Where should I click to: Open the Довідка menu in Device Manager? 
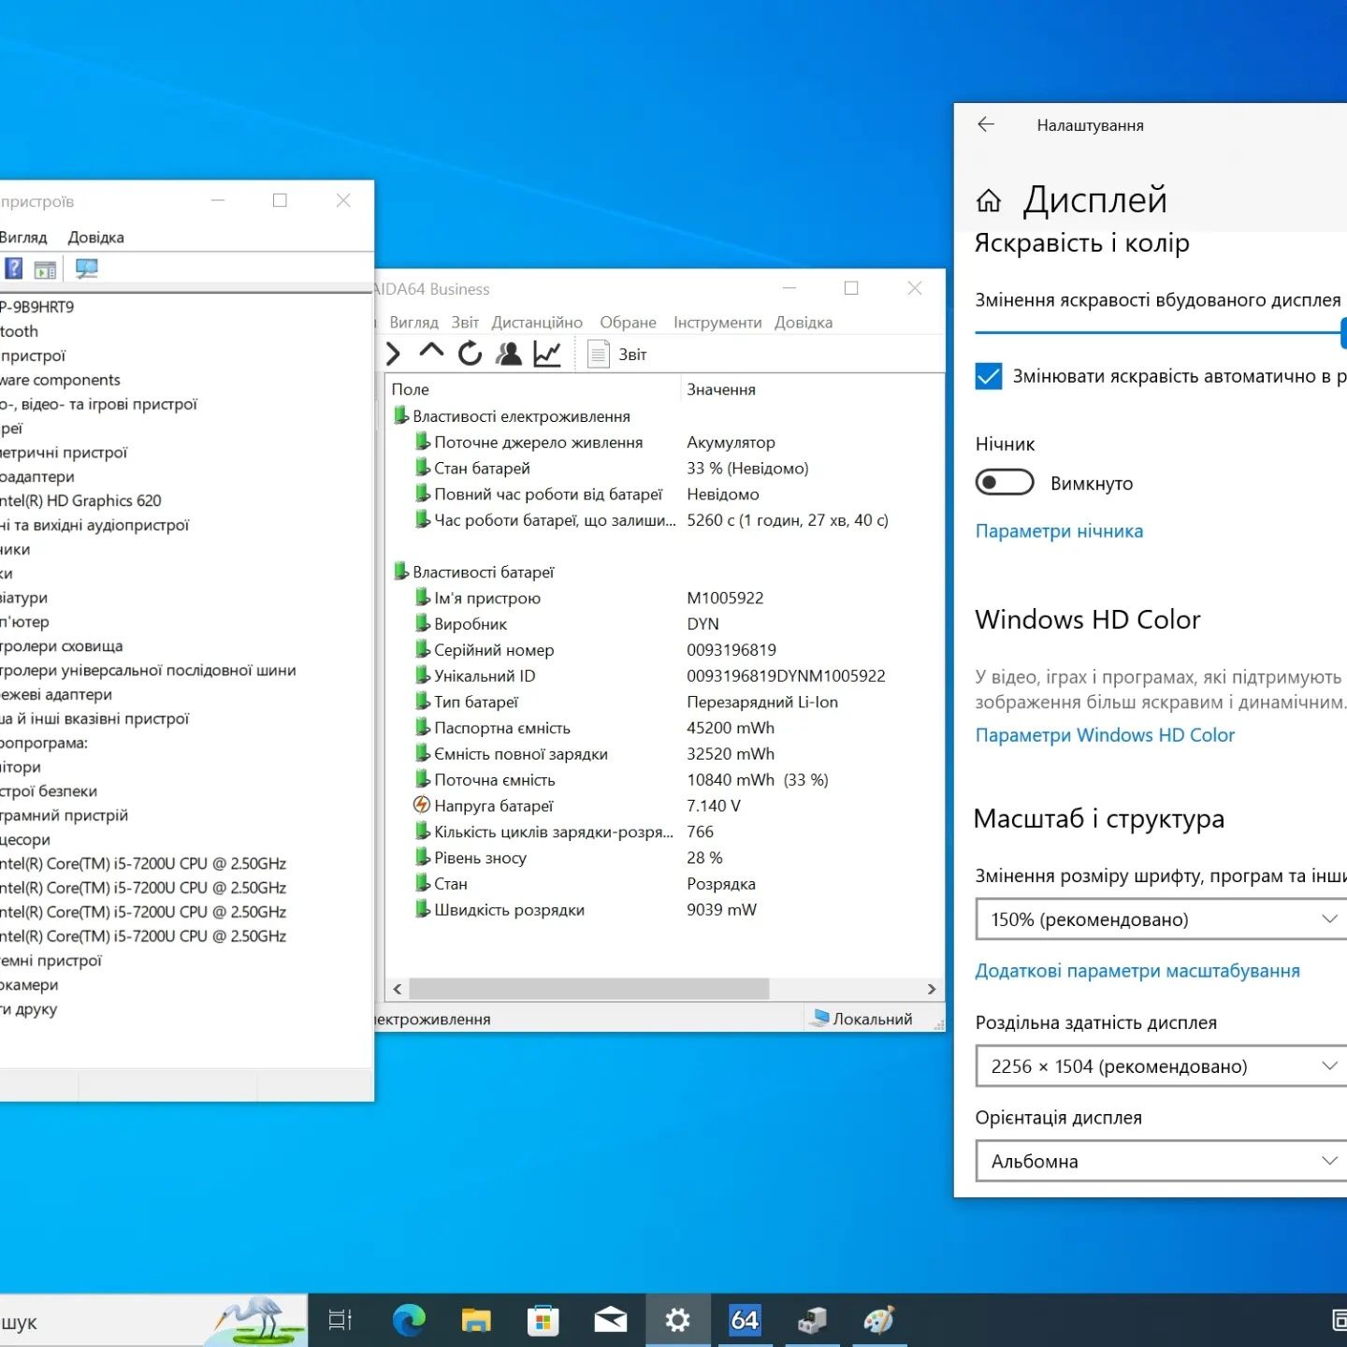click(x=95, y=238)
